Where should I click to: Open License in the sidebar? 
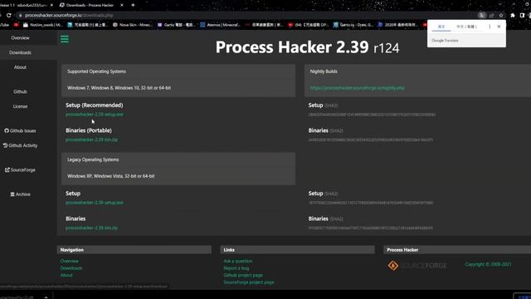coord(20,106)
